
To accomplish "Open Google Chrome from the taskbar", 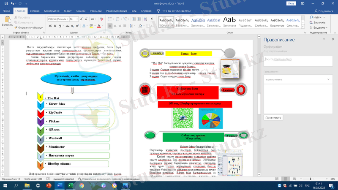I will click(x=82, y=185).
